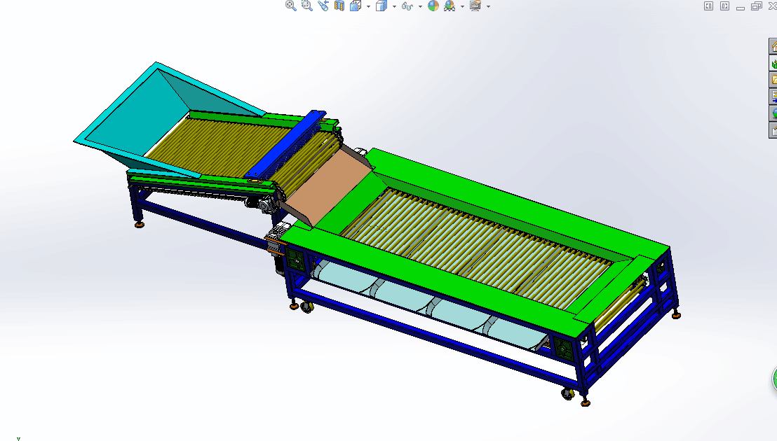Open the Appearances and Scenes tab
This screenshot has width=777, height=441.
point(773,113)
